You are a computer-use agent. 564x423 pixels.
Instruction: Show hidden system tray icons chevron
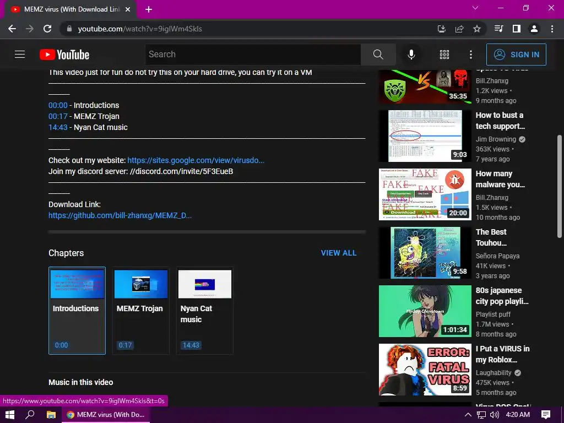click(x=468, y=415)
